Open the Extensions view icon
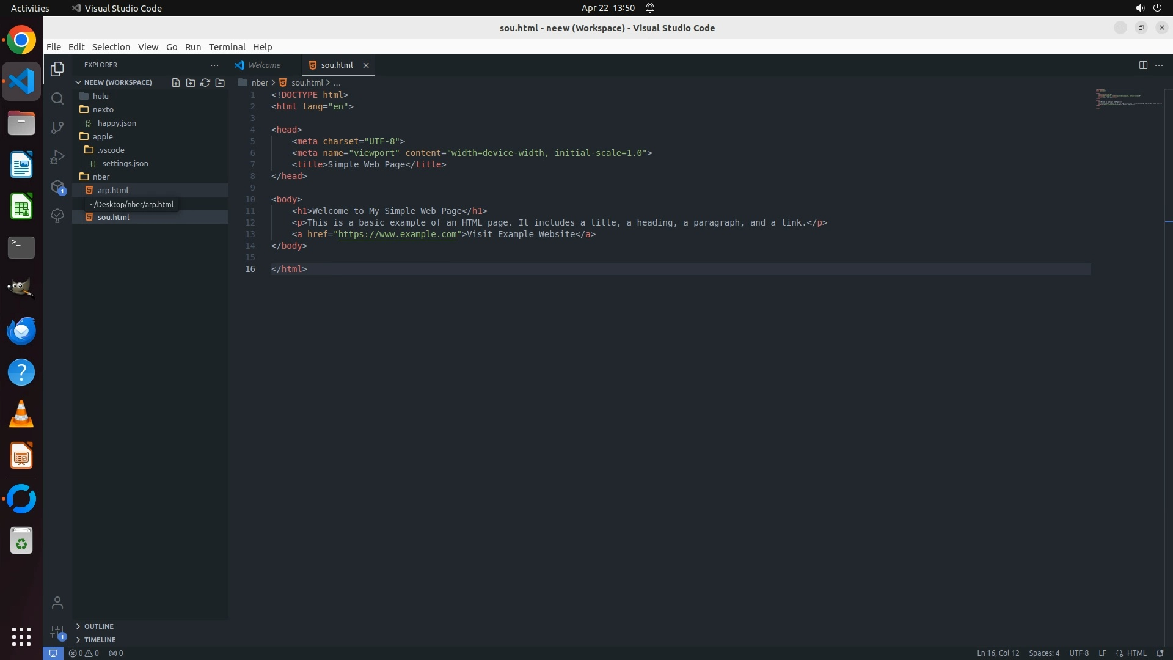The height and width of the screenshot is (660, 1173). point(57,187)
